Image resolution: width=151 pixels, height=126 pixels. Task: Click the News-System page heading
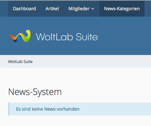35,92
